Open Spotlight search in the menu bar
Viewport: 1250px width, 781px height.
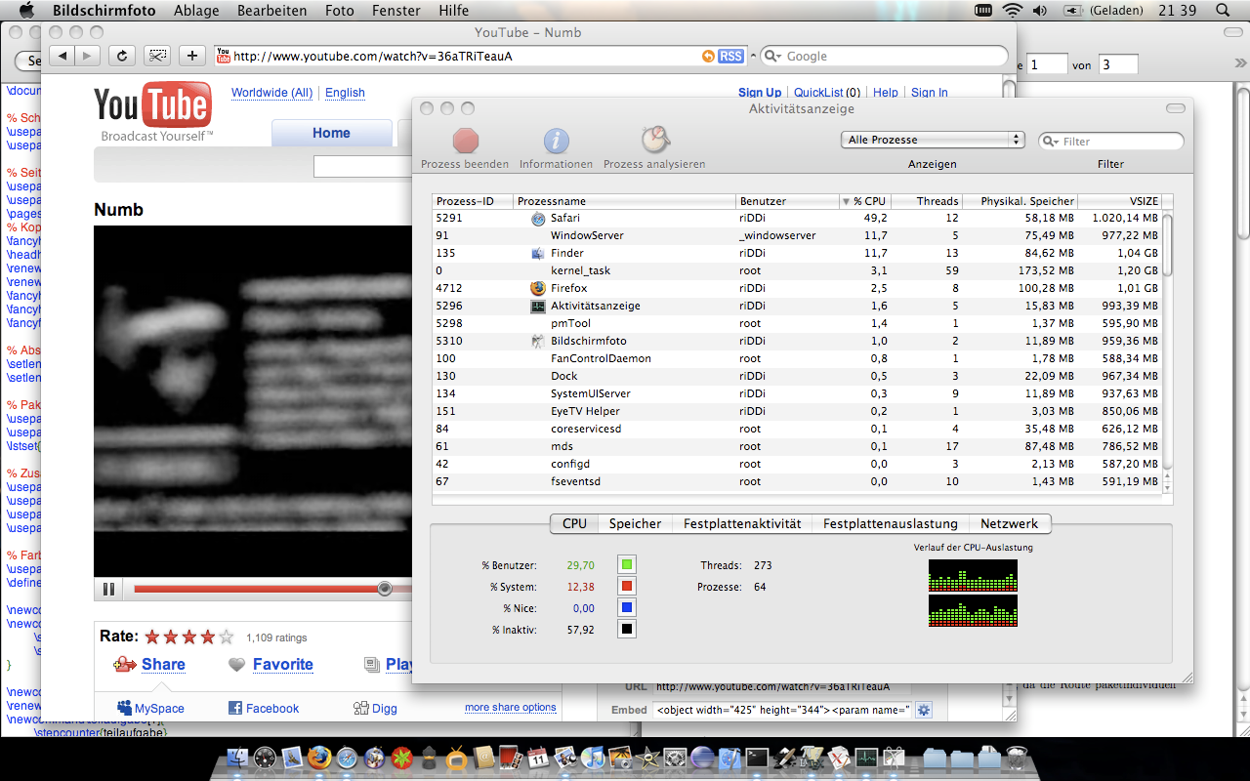click(x=1222, y=11)
